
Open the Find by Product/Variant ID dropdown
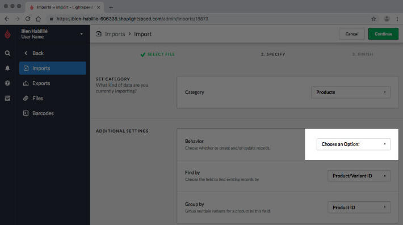(x=359, y=176)
